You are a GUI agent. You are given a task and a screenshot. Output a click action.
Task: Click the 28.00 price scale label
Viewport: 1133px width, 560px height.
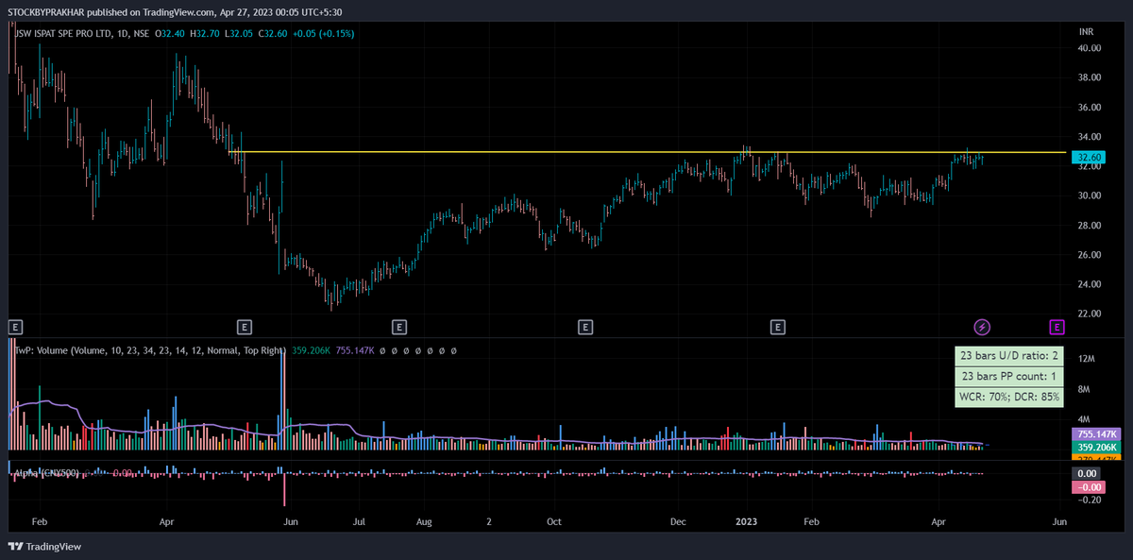(x=1090, y=225)
